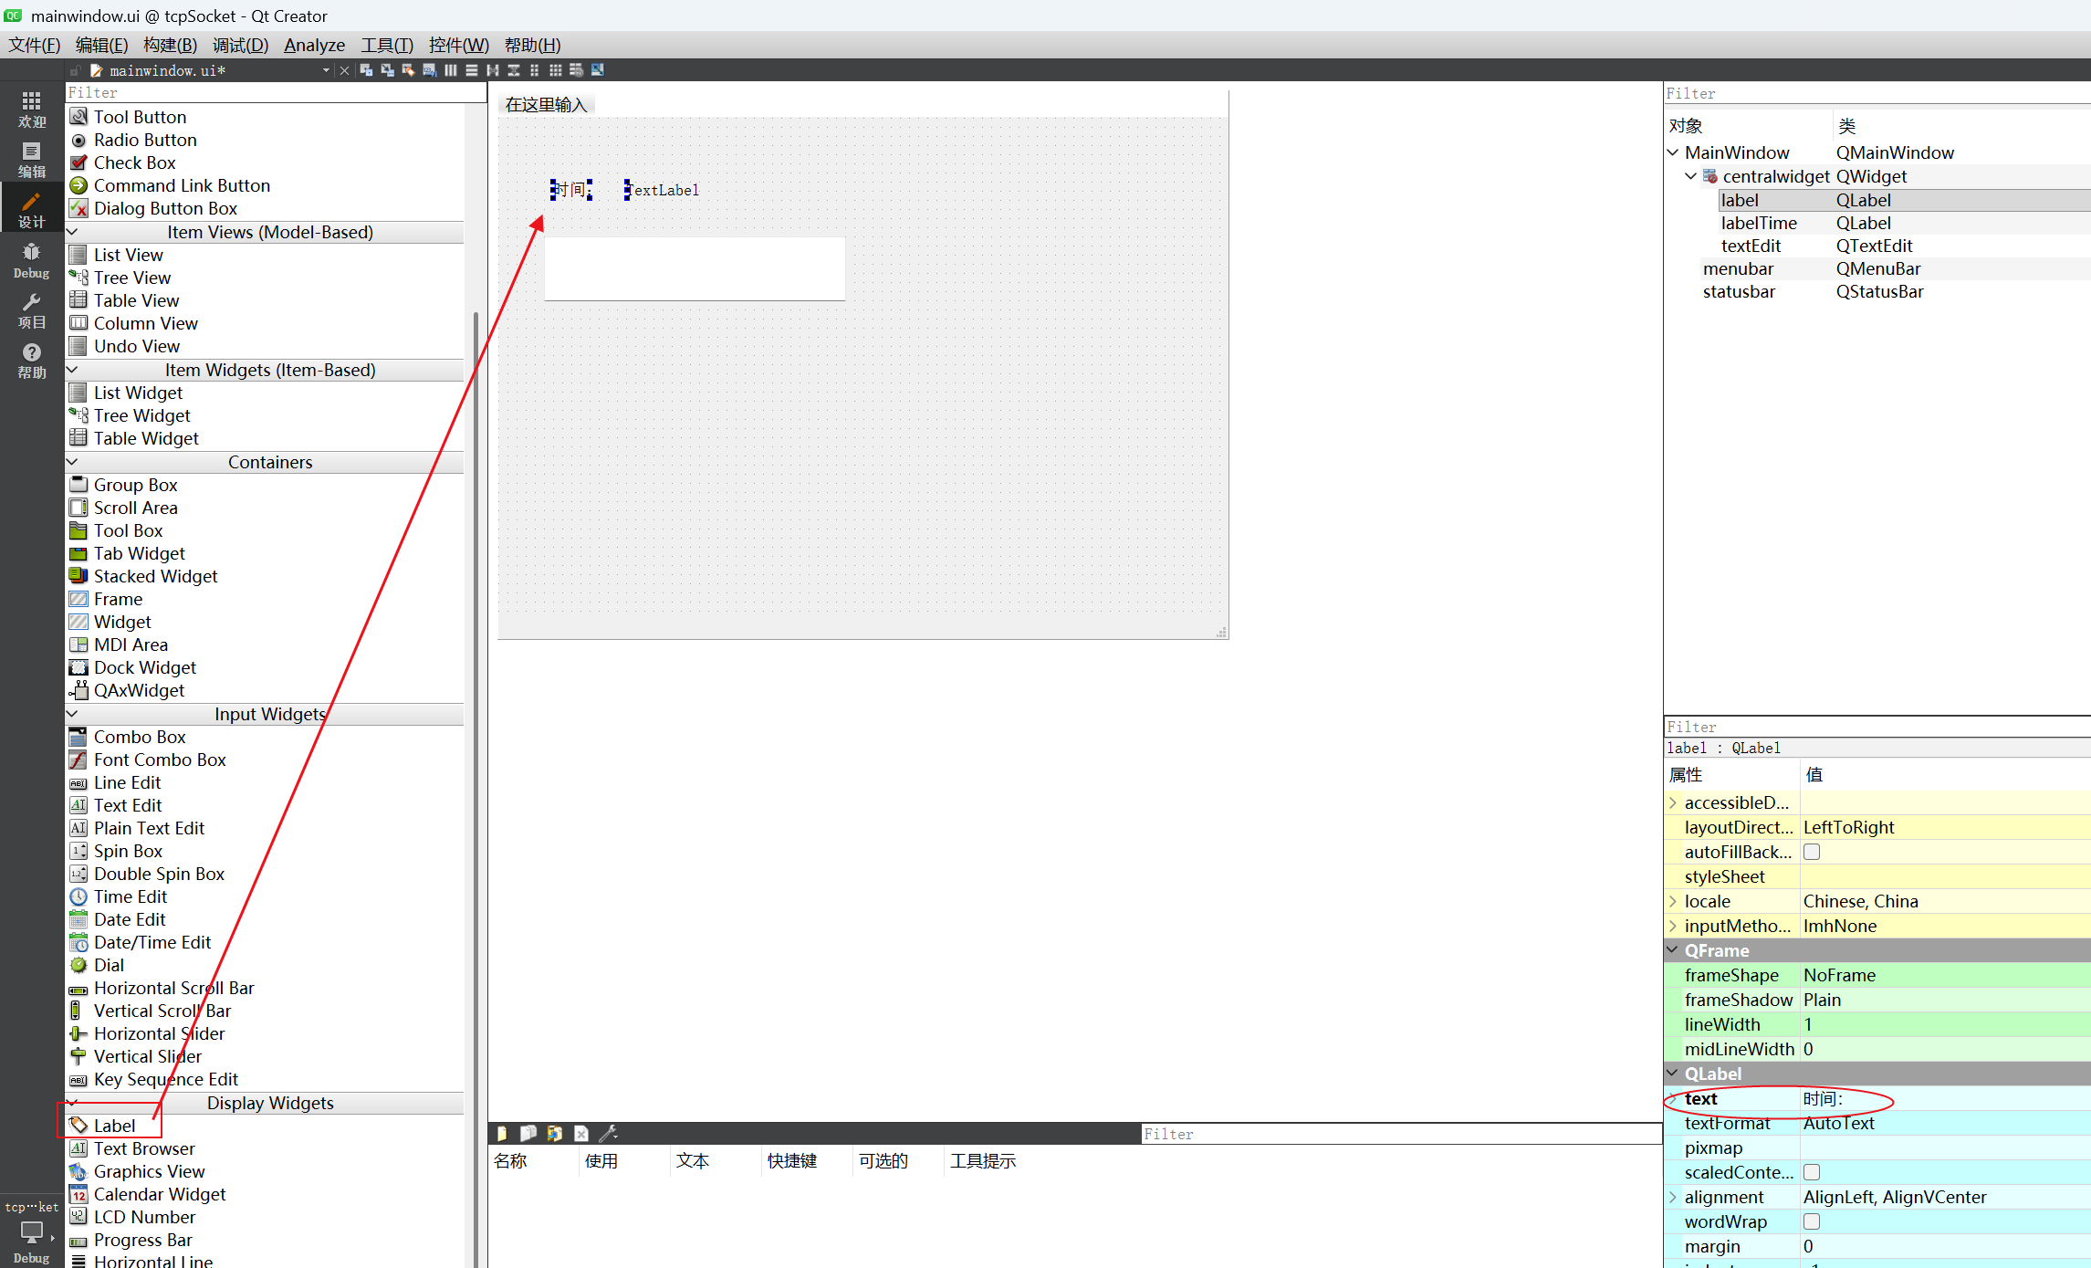
Task: Click the grid layout toolbar icon
Action: pos(555,70)
